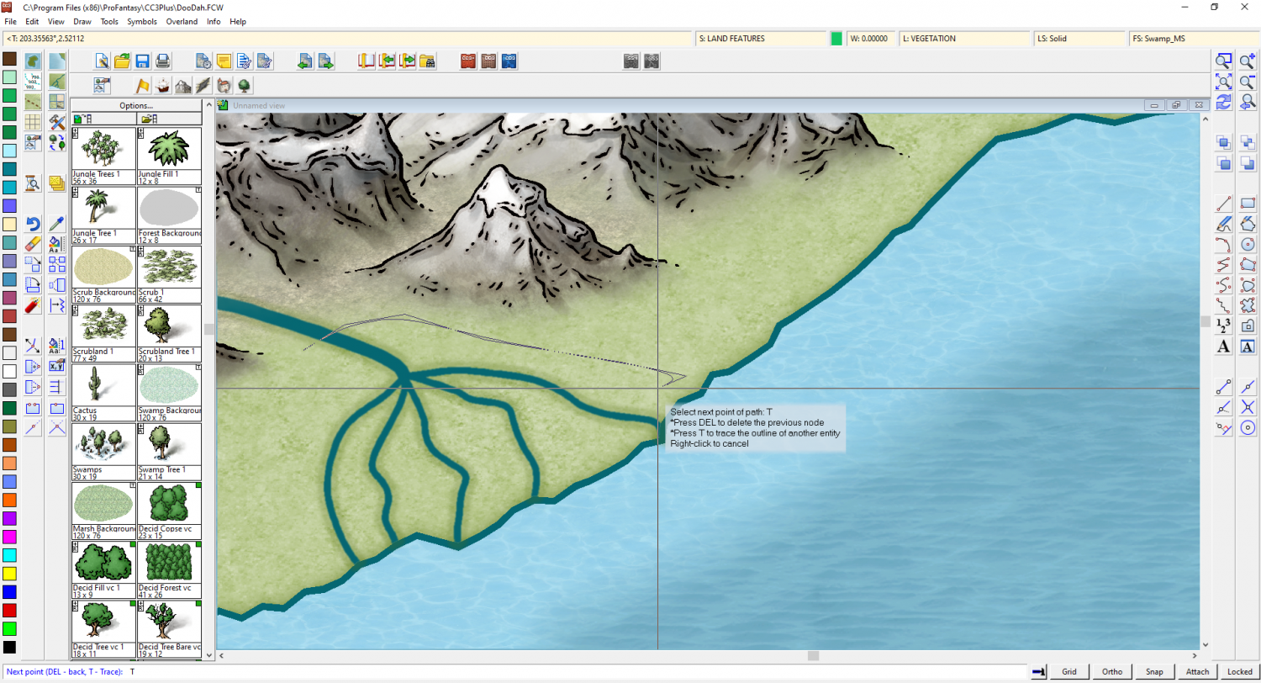The height and width of the screenshot is (683, 1261).
Task: Click the Undo arrow icon
Action: [x=33, y=224]
